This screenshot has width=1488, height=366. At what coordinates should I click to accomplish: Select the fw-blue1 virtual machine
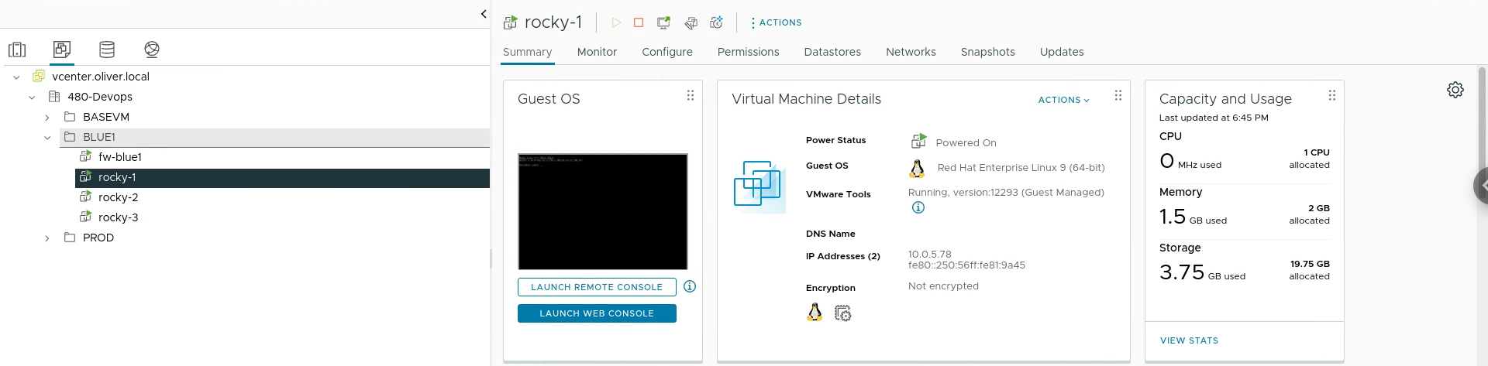click(120, 157)
